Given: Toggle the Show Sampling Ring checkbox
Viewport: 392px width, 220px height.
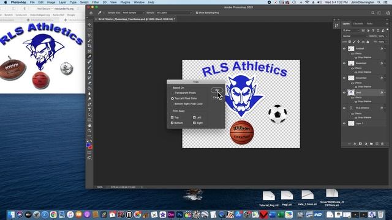Looking at the screenshot, I should point(197,13).
